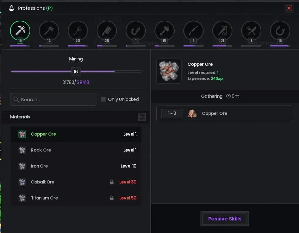Click progress bar under the pickaxe icon
The width and height of the screenshot is (299, 233).
[20, 46]
